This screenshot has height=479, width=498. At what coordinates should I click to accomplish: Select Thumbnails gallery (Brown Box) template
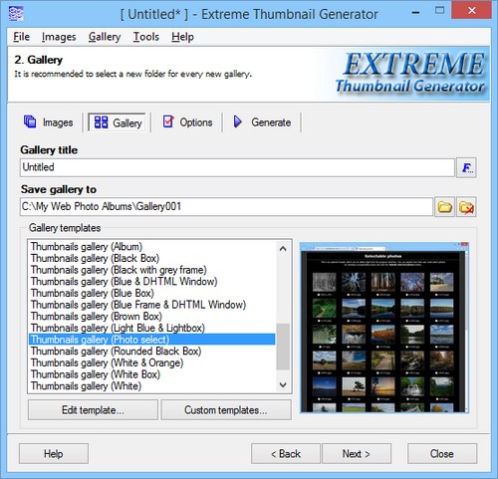(152, 317)
